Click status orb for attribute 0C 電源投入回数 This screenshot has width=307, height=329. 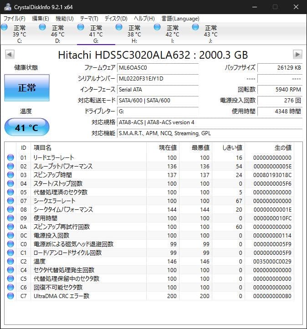coord(10,235)
